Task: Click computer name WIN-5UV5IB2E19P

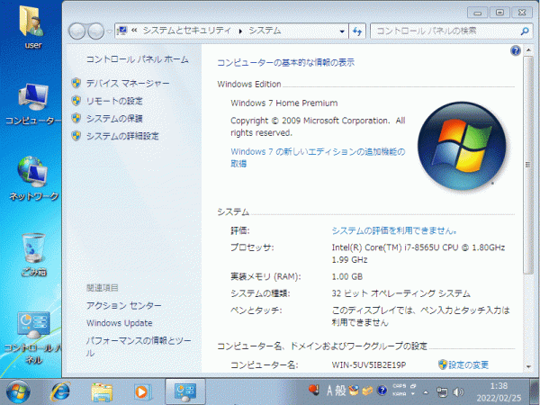Action: [369, 364]
